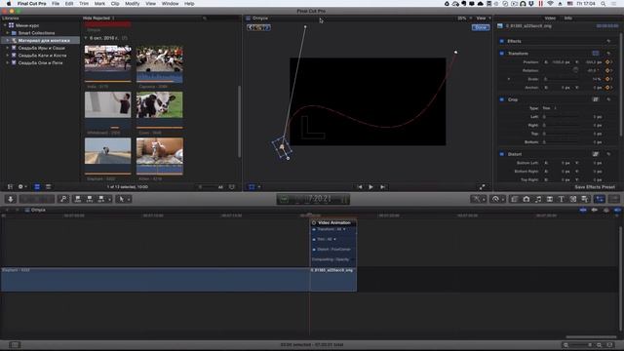Open macOS Spotlight search
The width and height of the screenshot is (624, 351).
604,4
